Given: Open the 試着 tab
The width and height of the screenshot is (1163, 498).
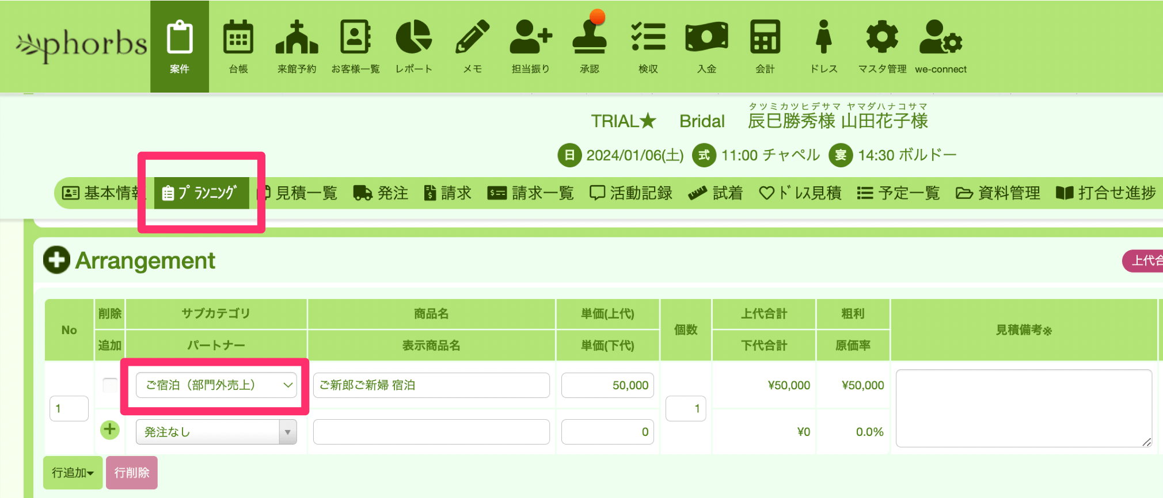Looking at the screenshot, I should point(716,193).
